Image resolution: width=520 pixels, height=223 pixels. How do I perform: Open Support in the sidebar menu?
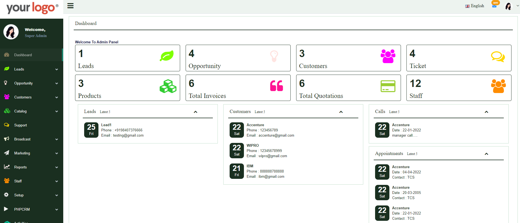click(x=32, y=125)
